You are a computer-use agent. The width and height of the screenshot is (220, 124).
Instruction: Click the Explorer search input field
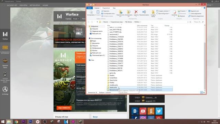(x=199, y=22)
